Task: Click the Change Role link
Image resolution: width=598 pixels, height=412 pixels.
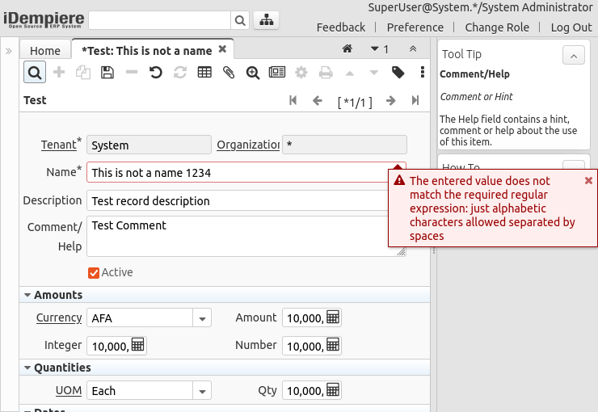Action: coord(497,27)
